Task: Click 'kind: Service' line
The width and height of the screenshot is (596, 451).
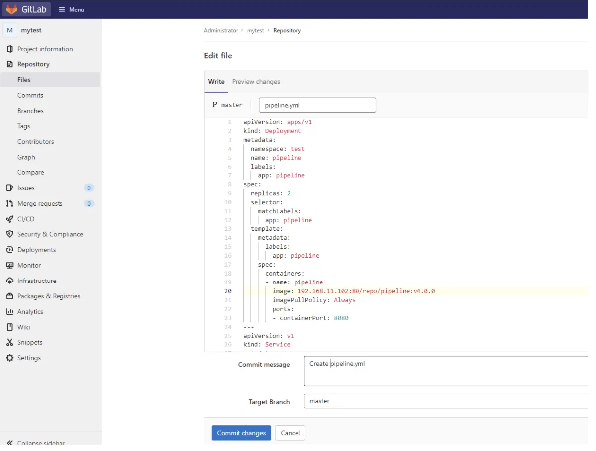Action: pyautogui.click(x=267, y=344)
